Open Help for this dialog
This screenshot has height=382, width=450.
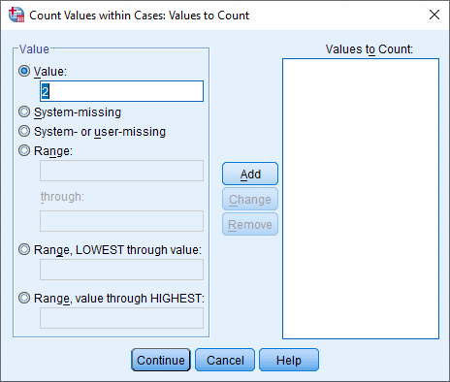pos(289,360)
